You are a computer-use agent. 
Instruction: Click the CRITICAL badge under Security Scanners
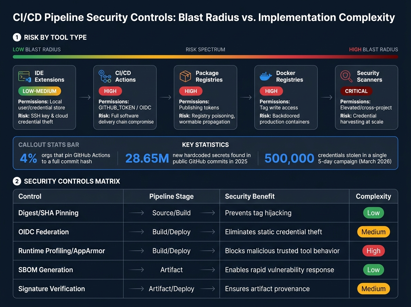[x=356, y=91]
